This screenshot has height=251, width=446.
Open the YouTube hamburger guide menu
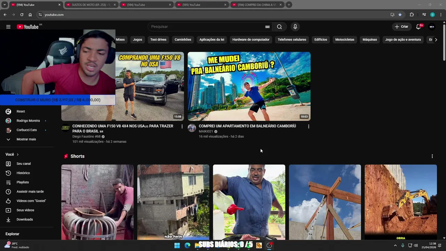click(x=8, y=27)
